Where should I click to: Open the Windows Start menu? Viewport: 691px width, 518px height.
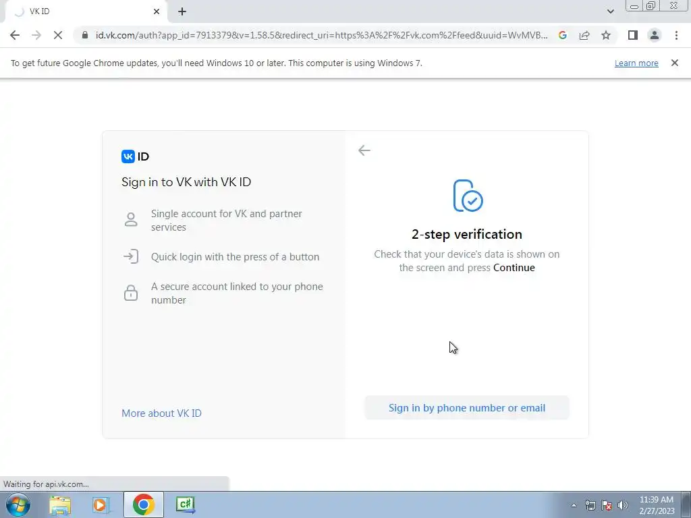(18, 505)
